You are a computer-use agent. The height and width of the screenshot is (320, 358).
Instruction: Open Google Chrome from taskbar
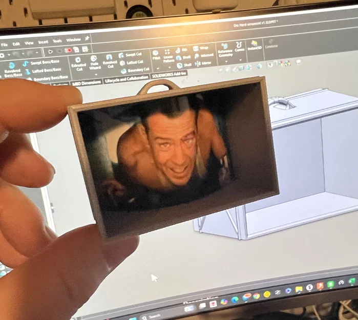point(256,296)
